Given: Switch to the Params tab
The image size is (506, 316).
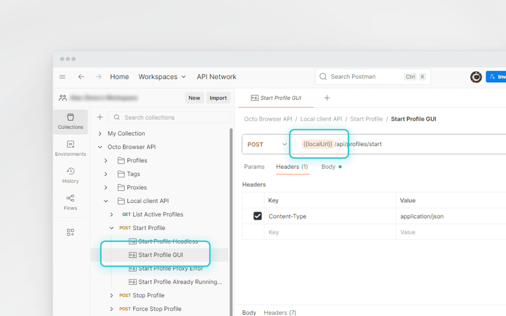Looking at the screenshot, I should coord(254,167).
